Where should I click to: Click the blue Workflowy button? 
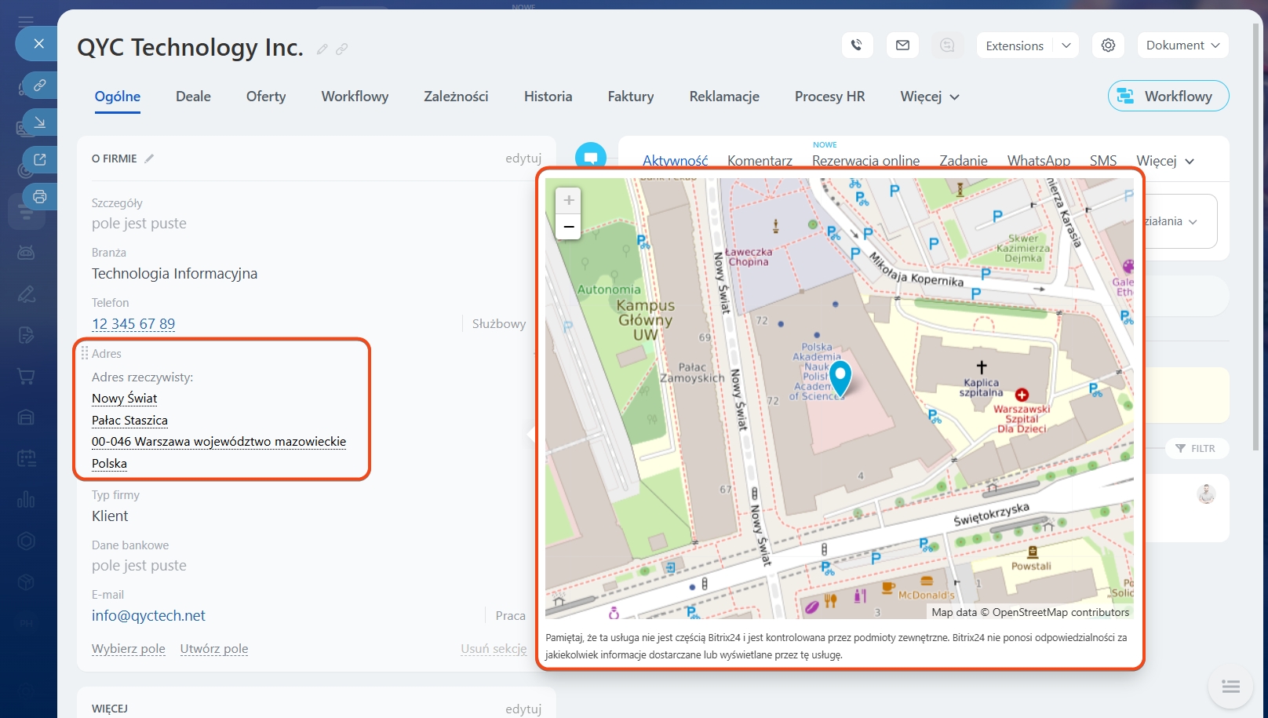pos(1168,97)
